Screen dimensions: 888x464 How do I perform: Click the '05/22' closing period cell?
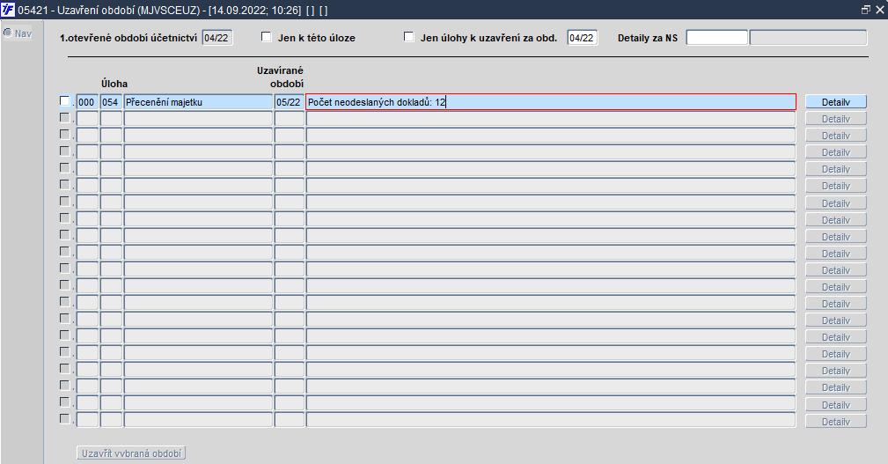290,102
